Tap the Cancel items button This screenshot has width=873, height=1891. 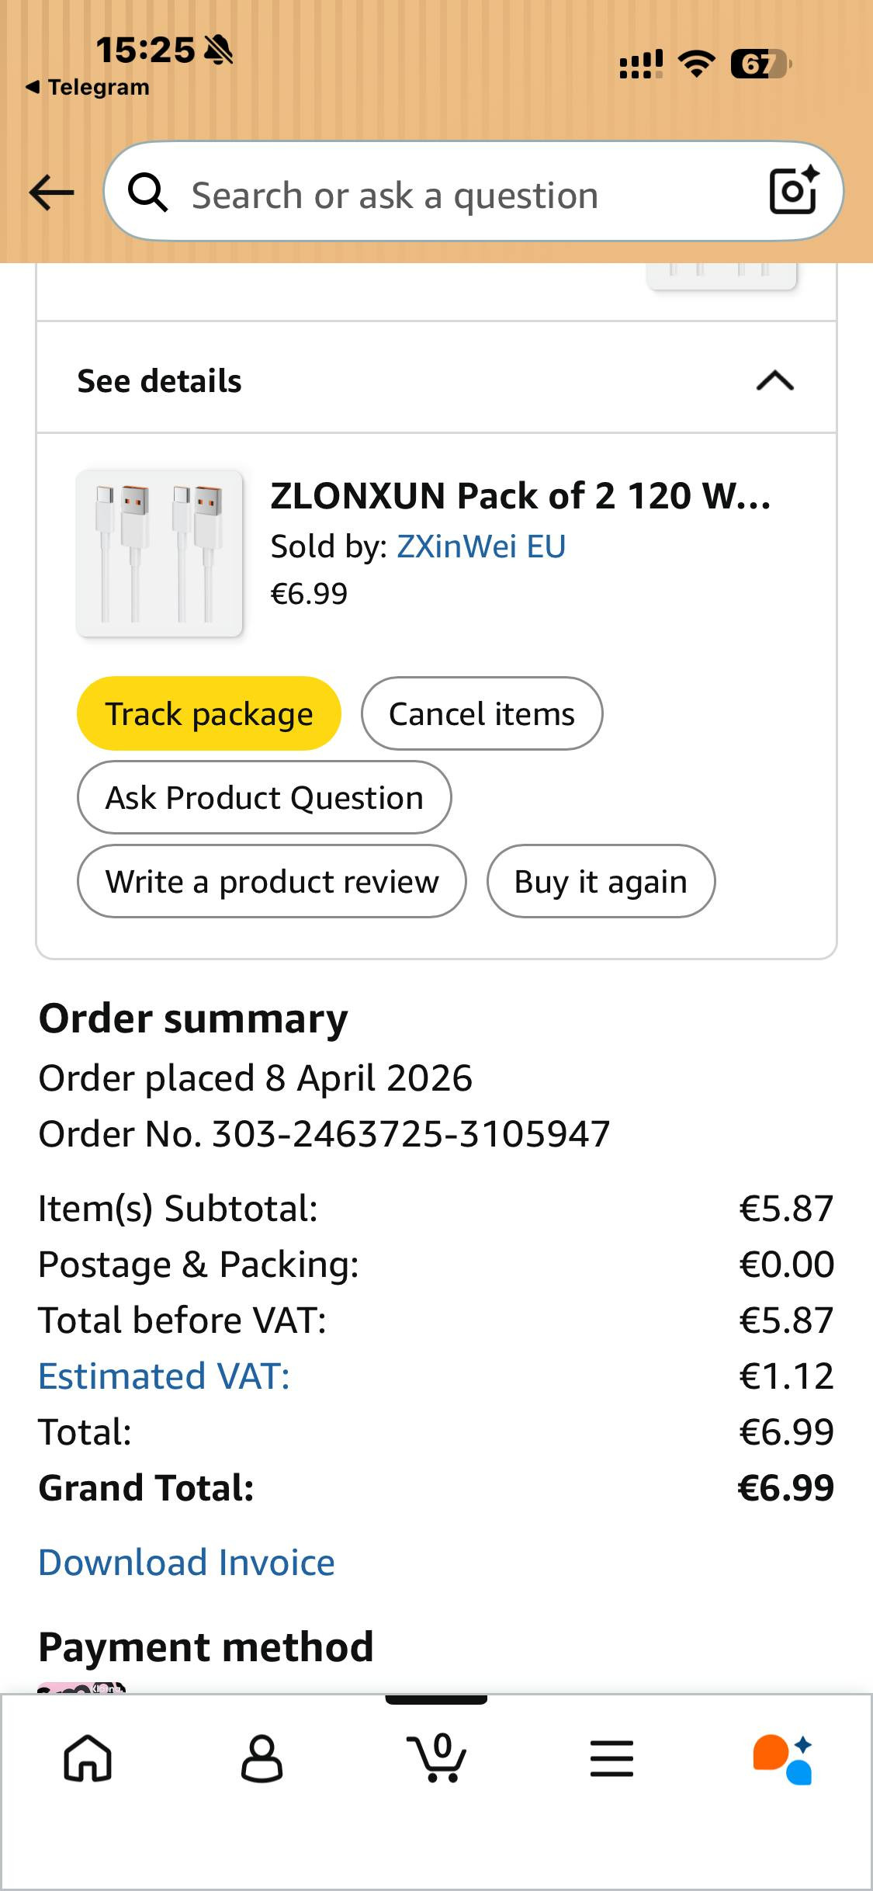coord(481,713)
